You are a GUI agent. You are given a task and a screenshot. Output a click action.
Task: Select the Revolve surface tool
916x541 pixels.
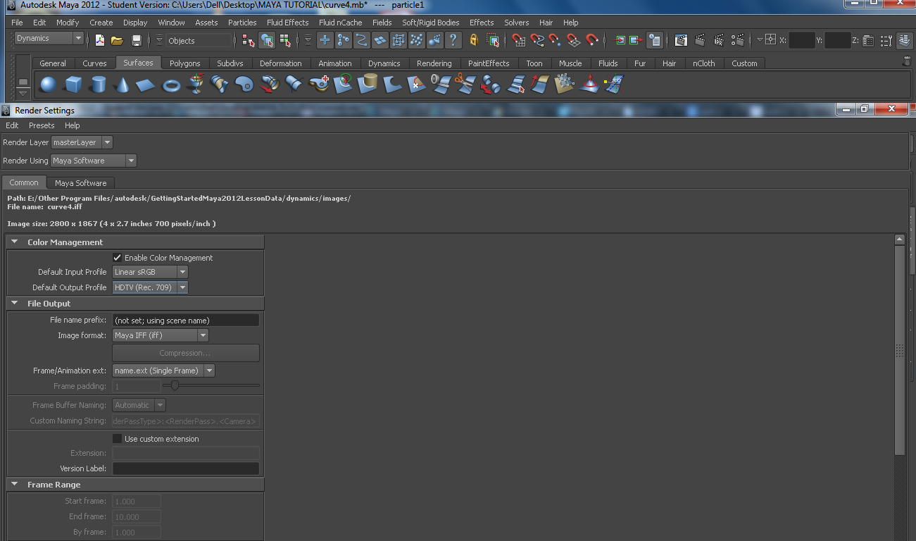pos(196,85)
